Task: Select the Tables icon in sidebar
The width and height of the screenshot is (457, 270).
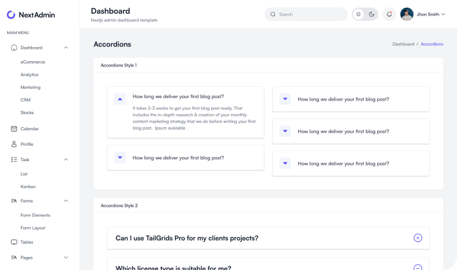Action: click(14, 242)
